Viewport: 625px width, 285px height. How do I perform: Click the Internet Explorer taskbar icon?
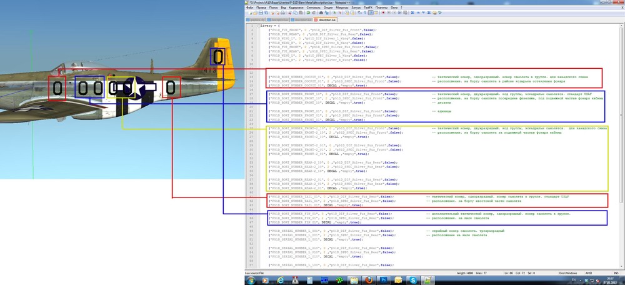click(279, 280)
